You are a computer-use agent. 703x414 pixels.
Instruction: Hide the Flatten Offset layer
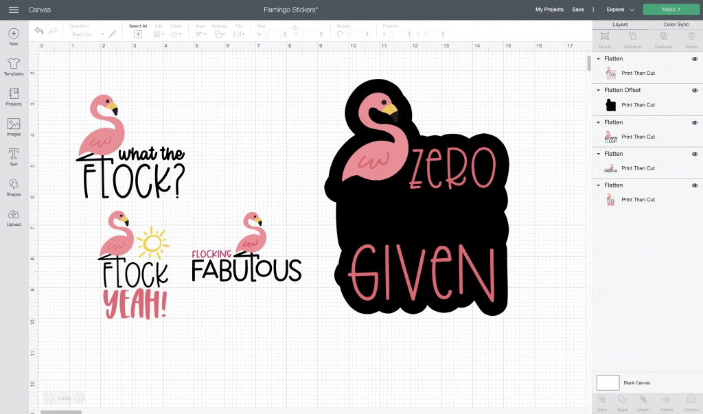(x=695, y=90)
